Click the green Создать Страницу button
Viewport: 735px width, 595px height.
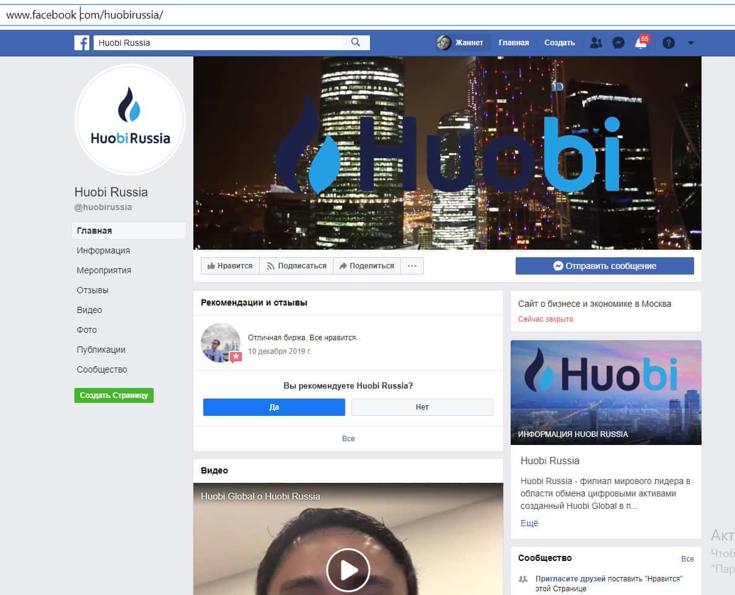pyautogui.click(x=114, y=395)
